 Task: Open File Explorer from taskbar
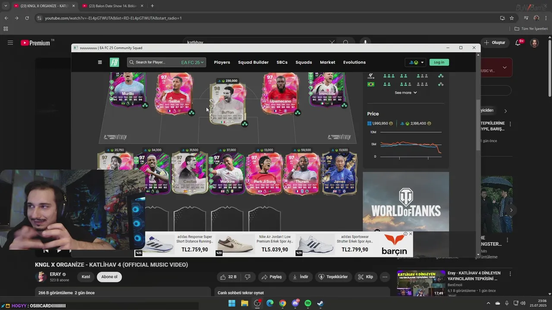245,303
